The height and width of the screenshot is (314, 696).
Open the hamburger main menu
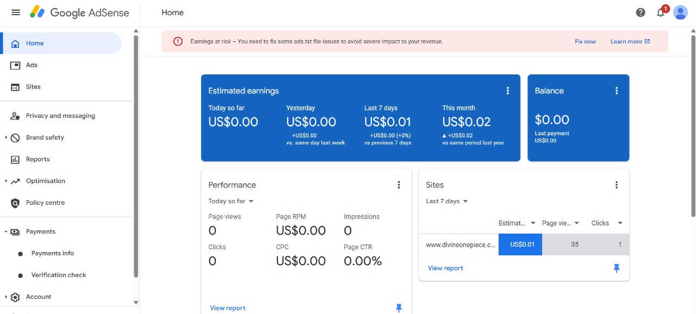tap(16, 12)
